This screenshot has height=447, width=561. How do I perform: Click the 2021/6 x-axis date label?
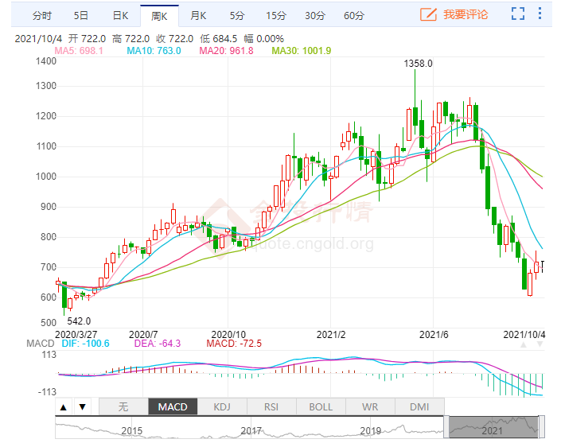tap(434, 335)
